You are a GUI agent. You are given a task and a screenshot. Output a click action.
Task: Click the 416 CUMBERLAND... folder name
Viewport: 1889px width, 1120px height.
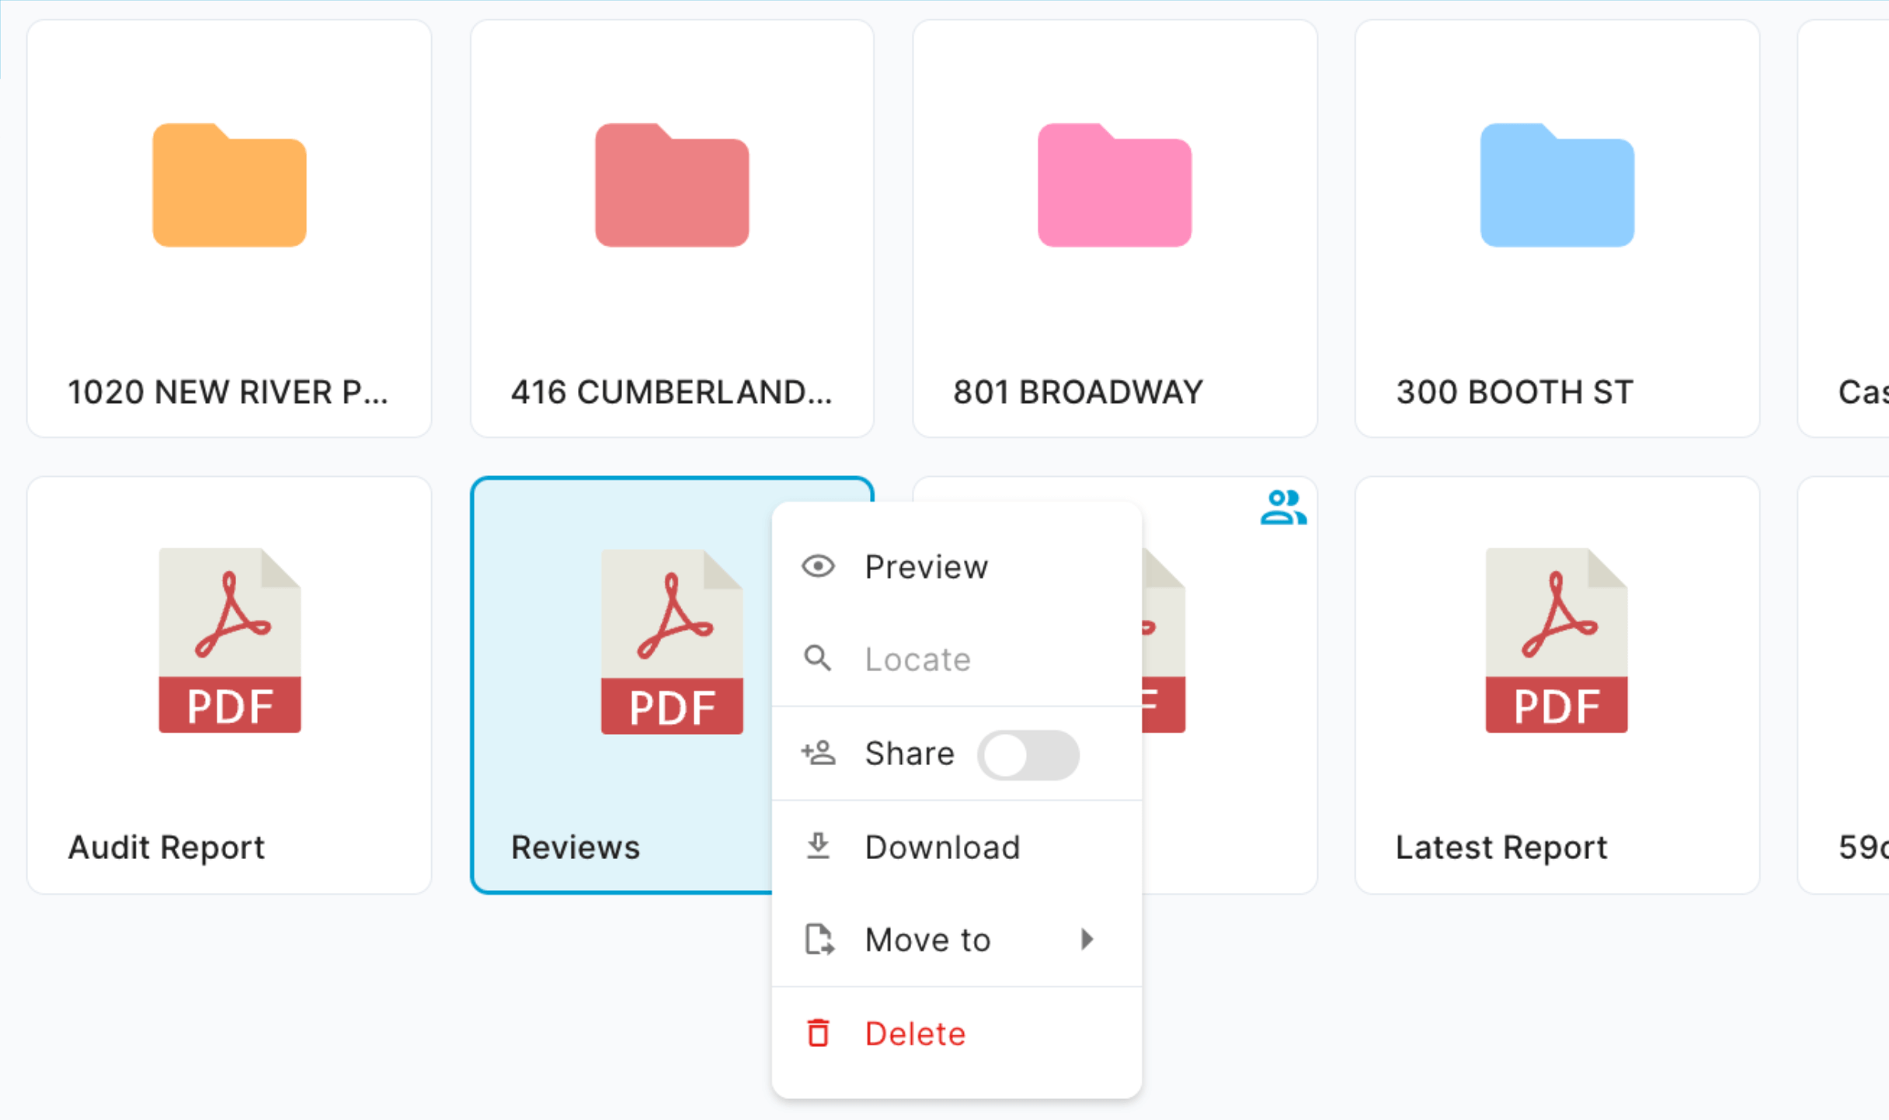click(x=672, y=391)
